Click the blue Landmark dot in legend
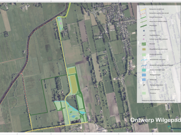 pos(144,31)
